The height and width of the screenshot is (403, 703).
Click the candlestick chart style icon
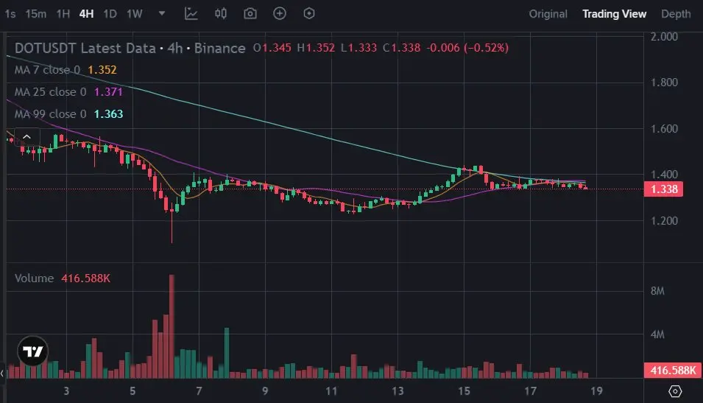point(221,13)
